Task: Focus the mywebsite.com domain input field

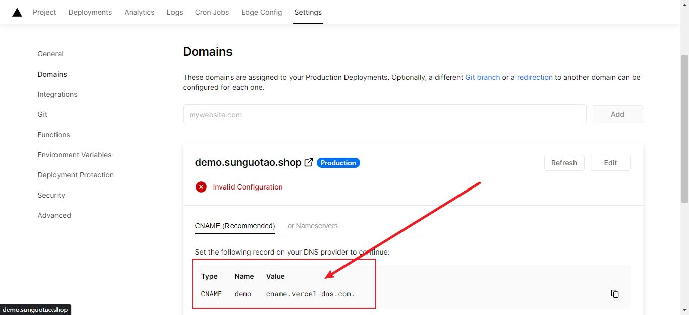Action: tap(384, 114)
